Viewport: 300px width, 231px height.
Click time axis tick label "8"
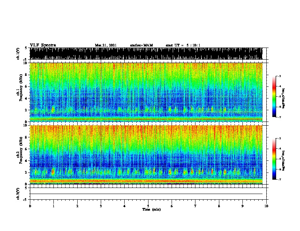[x=219, y=206]
